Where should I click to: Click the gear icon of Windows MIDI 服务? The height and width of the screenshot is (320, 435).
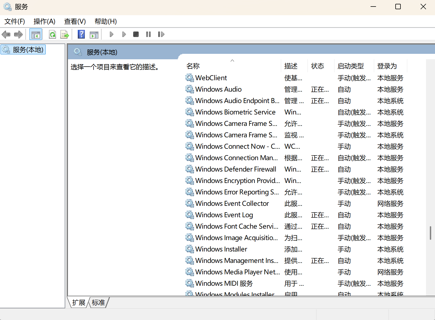pos(190,283)
